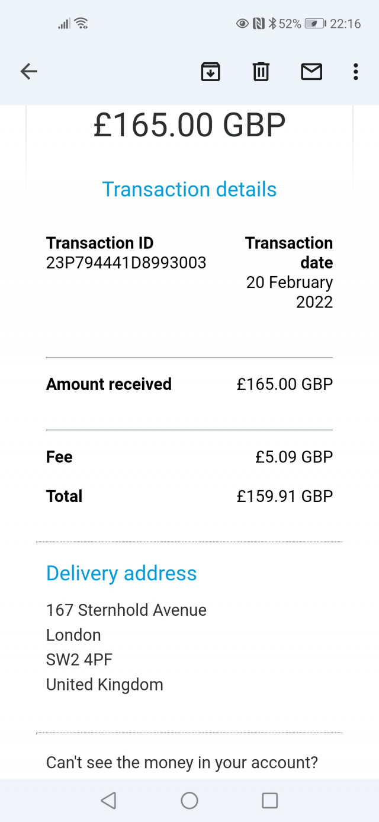
Task: Tap "Can't see the money in your account?"
Action: pos(182,762)
